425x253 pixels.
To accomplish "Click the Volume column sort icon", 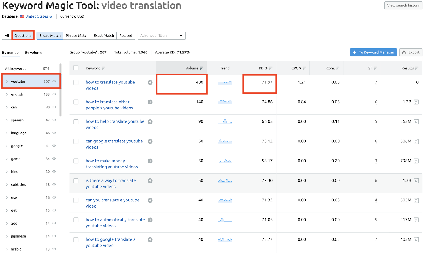I will point(201,68).
